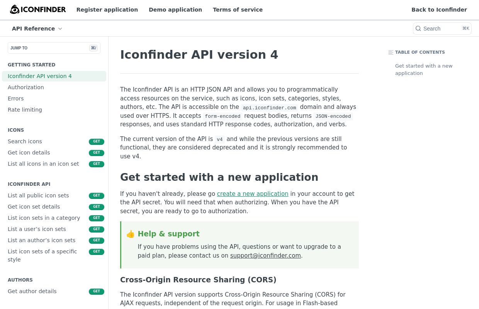
Task: Open the Errors sidebar page
Action: (x=16, y=98)
